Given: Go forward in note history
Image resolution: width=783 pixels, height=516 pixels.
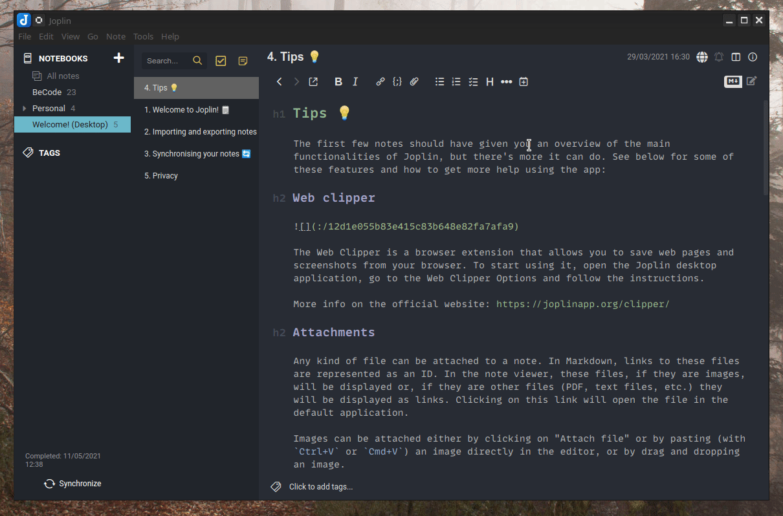Looking at the screenshot, I should pyautogui.click(x=296, y=81).
